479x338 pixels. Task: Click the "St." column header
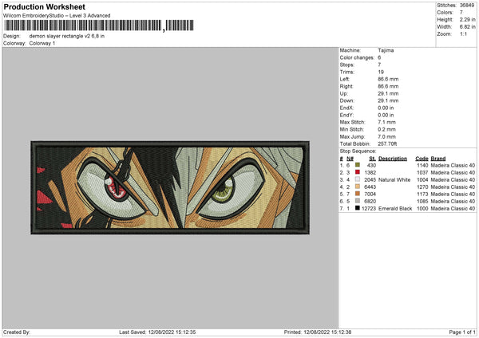372,159
